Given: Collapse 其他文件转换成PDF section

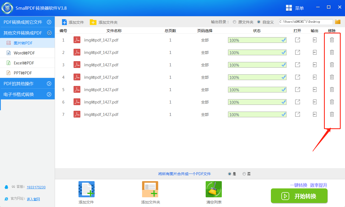Looking at the screenshot, I should (27, 33).
